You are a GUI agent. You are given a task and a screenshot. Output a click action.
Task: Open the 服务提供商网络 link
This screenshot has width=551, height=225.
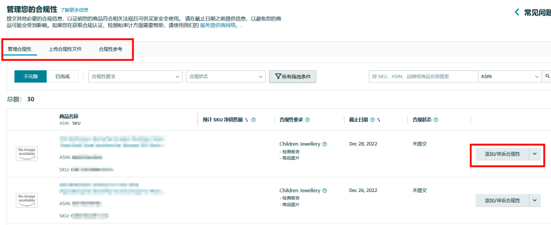click(218, 25)
